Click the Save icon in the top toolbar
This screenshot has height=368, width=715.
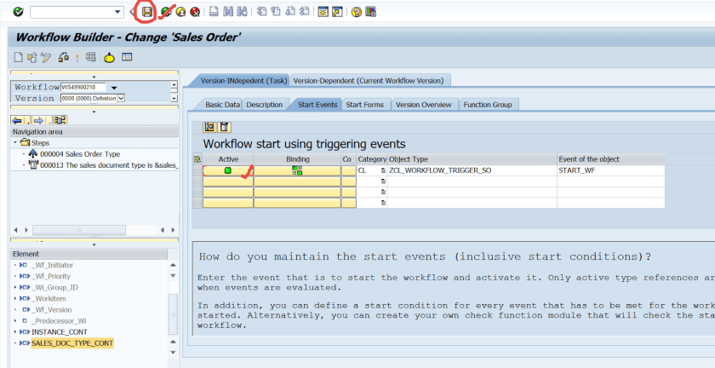pyautogui.click(x=147, y=12)
